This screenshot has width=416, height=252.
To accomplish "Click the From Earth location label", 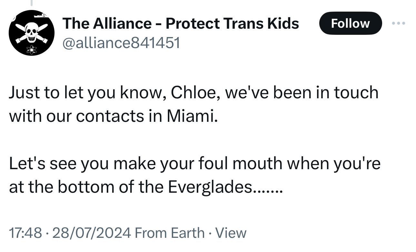I will (x=170, y=233).
